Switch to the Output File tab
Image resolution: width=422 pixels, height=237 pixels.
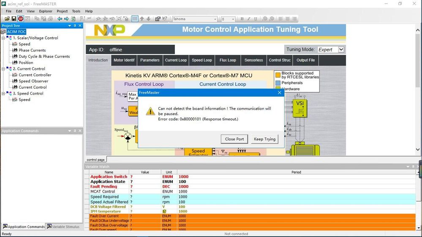tap(306, 60)
